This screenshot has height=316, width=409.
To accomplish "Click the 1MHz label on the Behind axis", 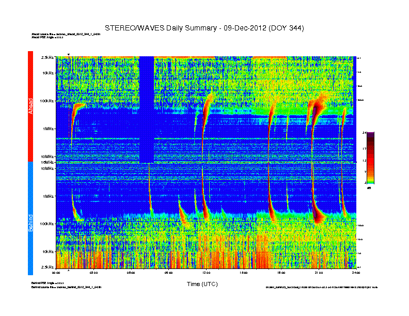I will [48, 196].
